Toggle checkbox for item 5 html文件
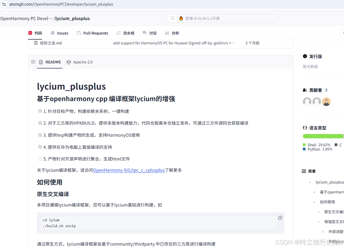 (40, 159)
